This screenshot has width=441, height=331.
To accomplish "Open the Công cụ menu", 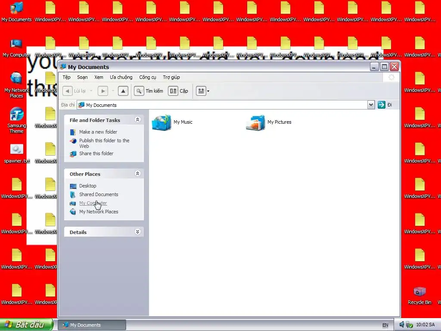I will 148,77.
